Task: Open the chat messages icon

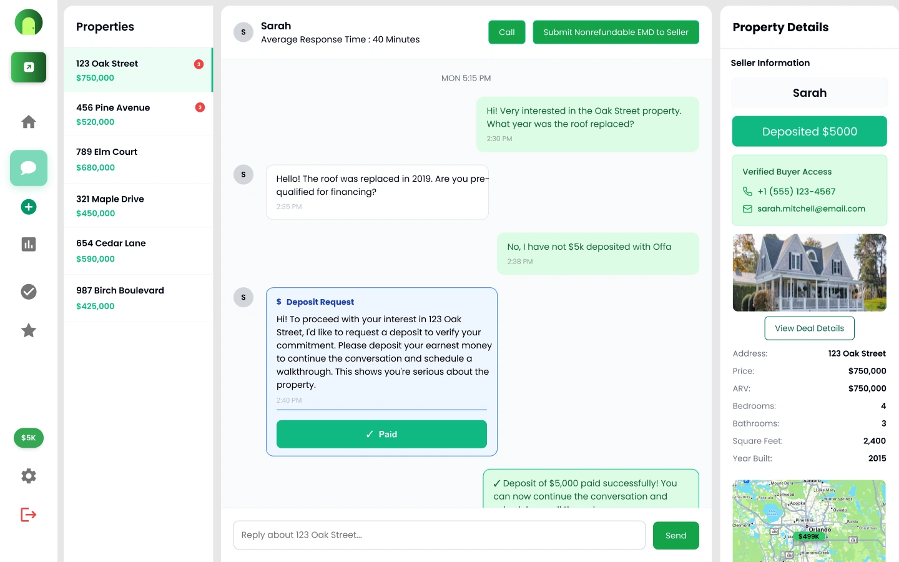Action: (x=29, y=168)
